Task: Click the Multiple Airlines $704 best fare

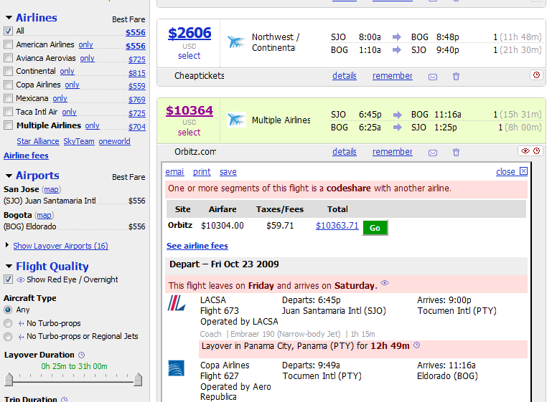Action: tap(137, 127)
